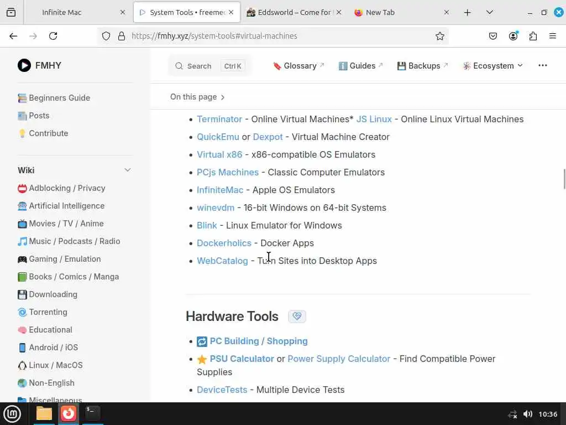Close the Eddsworld tab

[x=339, y=12]
